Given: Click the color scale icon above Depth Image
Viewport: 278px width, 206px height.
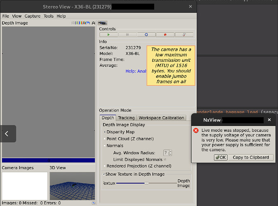Looking at the screenshot, I should click(x=80, y=23).
